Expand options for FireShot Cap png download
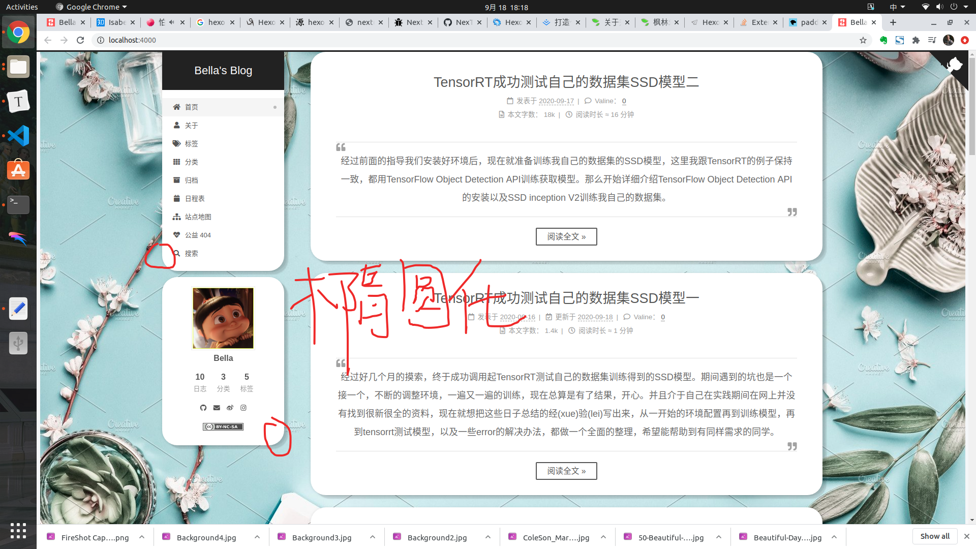The width and height of the screenshot is (976, 549). pos(142,537)
